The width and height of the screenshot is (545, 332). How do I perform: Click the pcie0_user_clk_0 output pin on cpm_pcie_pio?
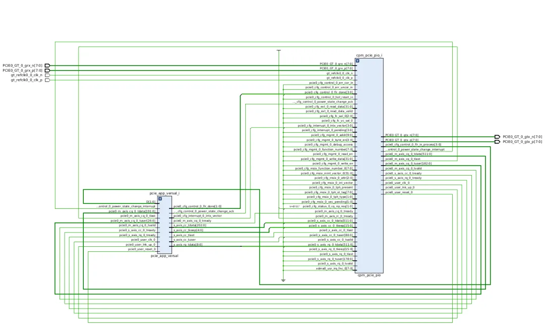pos(398,183)
